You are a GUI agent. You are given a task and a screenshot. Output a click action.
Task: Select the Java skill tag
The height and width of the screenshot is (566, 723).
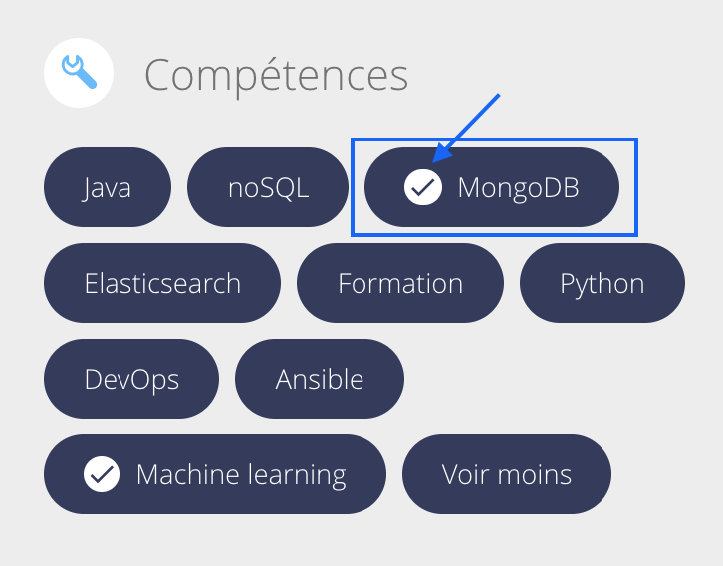[108, 187]
